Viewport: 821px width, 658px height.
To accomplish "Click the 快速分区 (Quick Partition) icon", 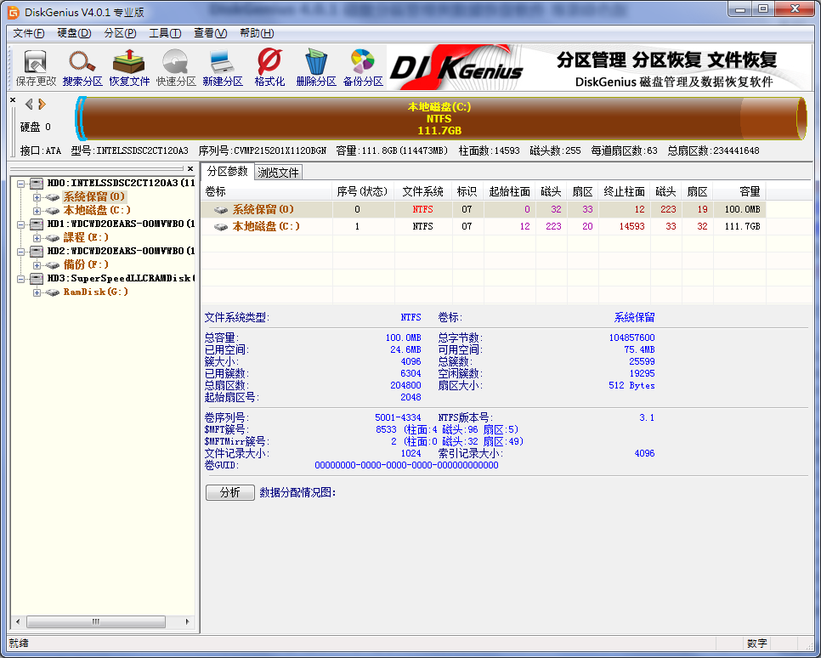I will [176, 67].
